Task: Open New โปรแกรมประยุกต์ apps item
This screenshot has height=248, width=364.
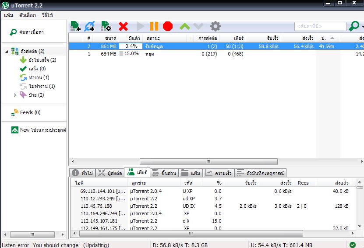Action: (x=43, y=130)
